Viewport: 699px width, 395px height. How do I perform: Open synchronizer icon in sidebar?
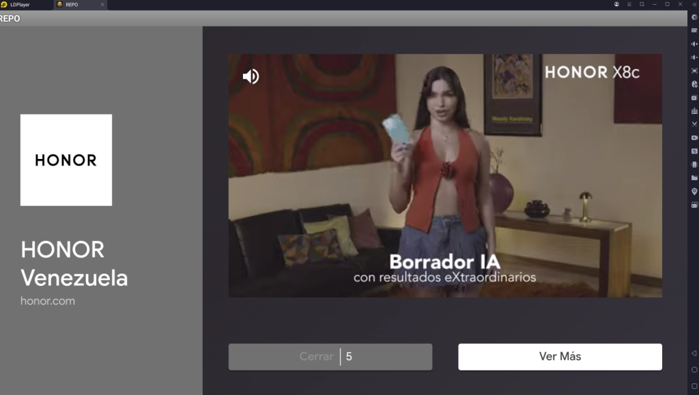click(x=694, y=151)
